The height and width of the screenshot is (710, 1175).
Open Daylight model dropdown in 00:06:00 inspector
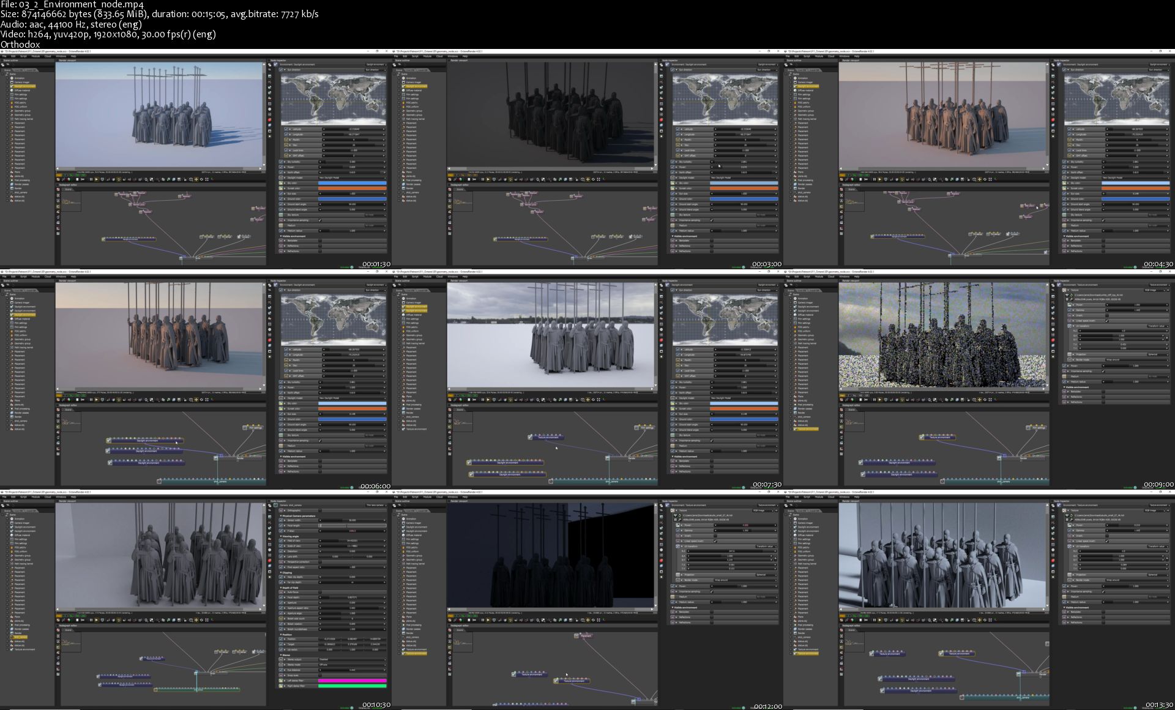click(352, 398)
